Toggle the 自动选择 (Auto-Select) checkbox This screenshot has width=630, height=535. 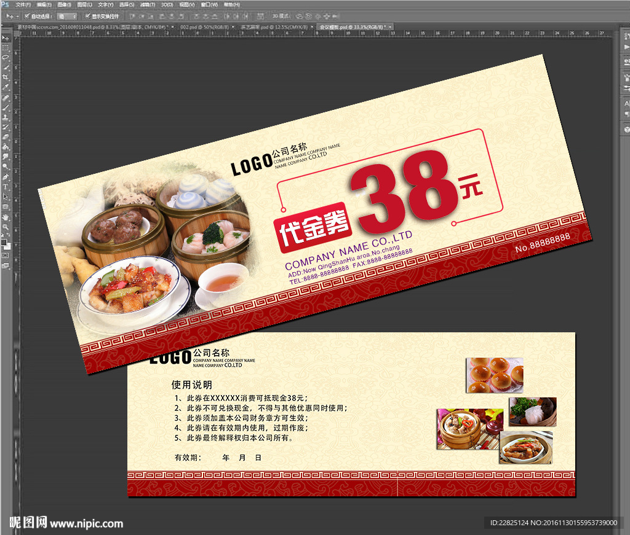pos(26,16)
